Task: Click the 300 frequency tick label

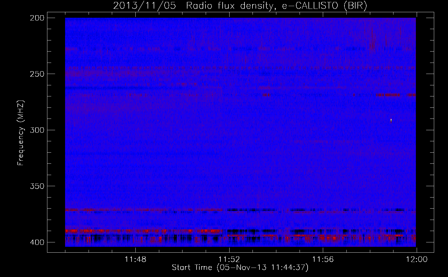Action: pyautogui.click(x=37, y=130)
